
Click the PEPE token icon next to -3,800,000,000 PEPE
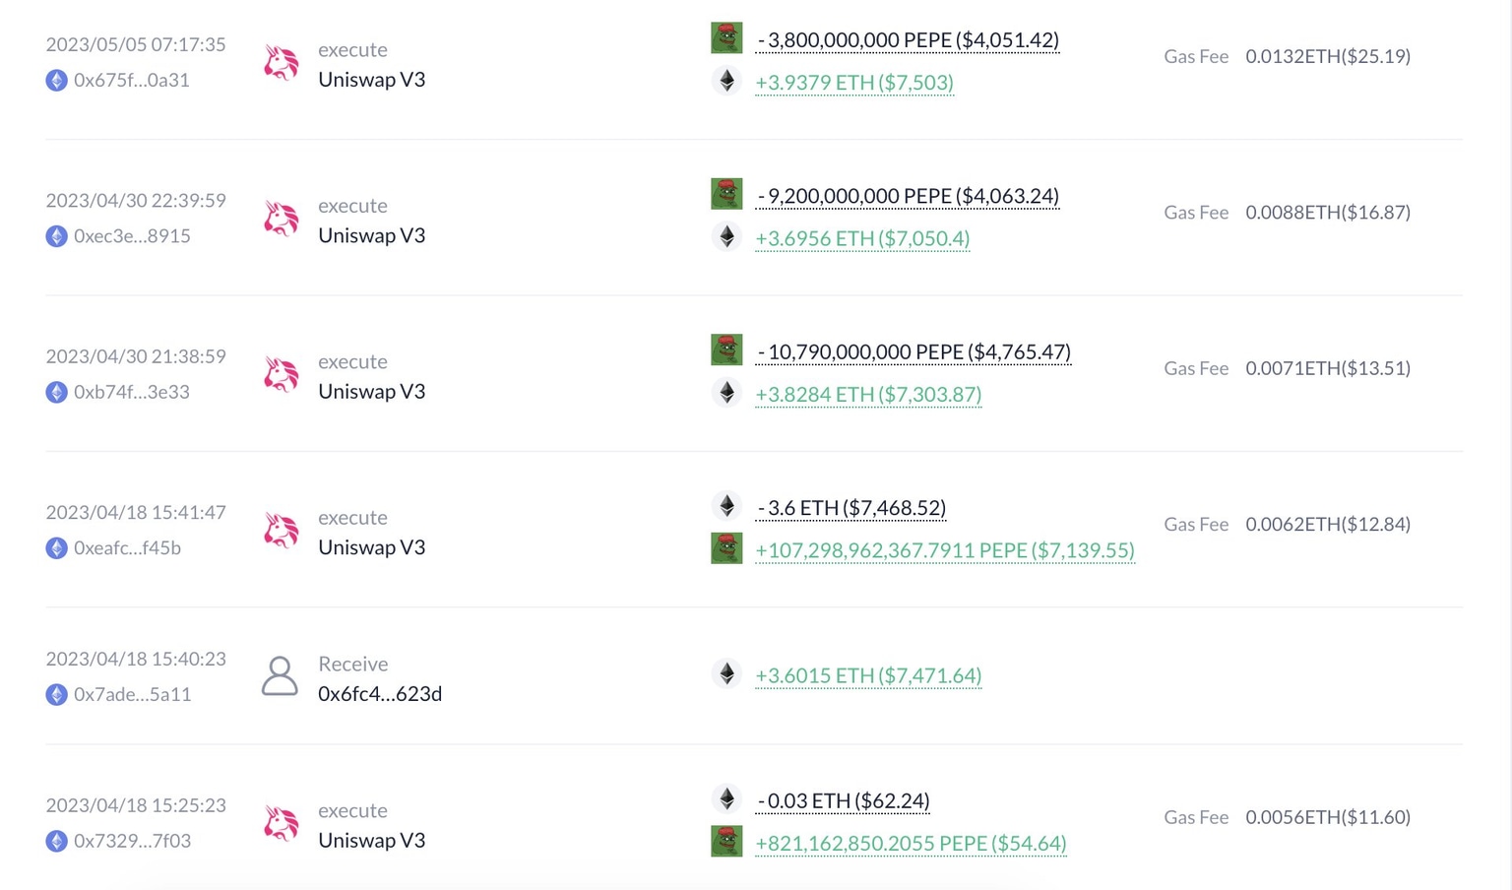[x=726, y=37]
